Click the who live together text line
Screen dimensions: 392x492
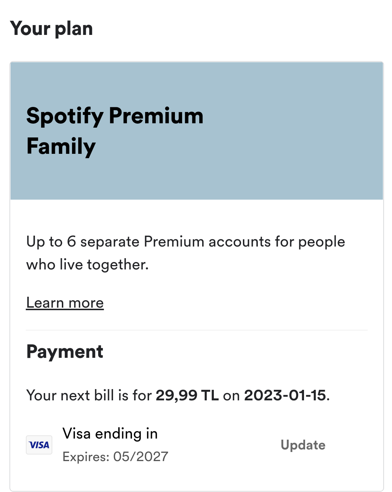[87, 265]
